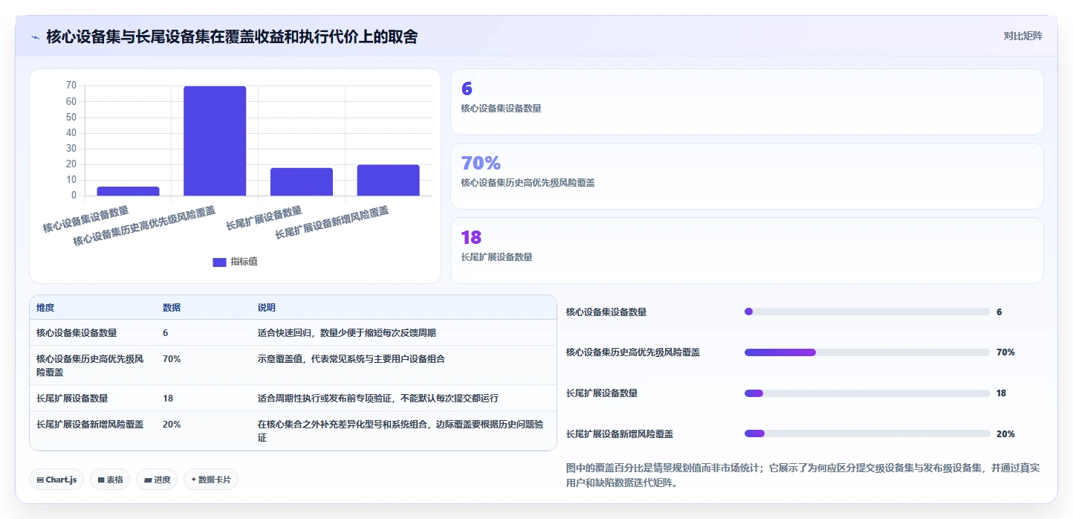Image resolution: width=1073 pixels, height=519 pixels.
Task: Open the card showing value 6
Action: pos(747,102)
